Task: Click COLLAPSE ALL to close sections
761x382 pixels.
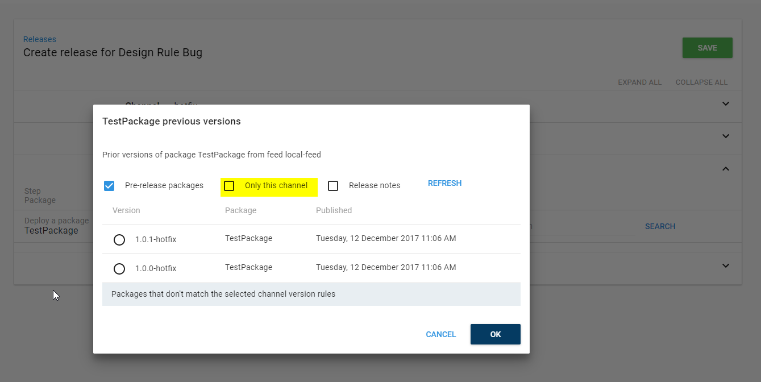Action: pyautogui.click(x=701, y=82)
